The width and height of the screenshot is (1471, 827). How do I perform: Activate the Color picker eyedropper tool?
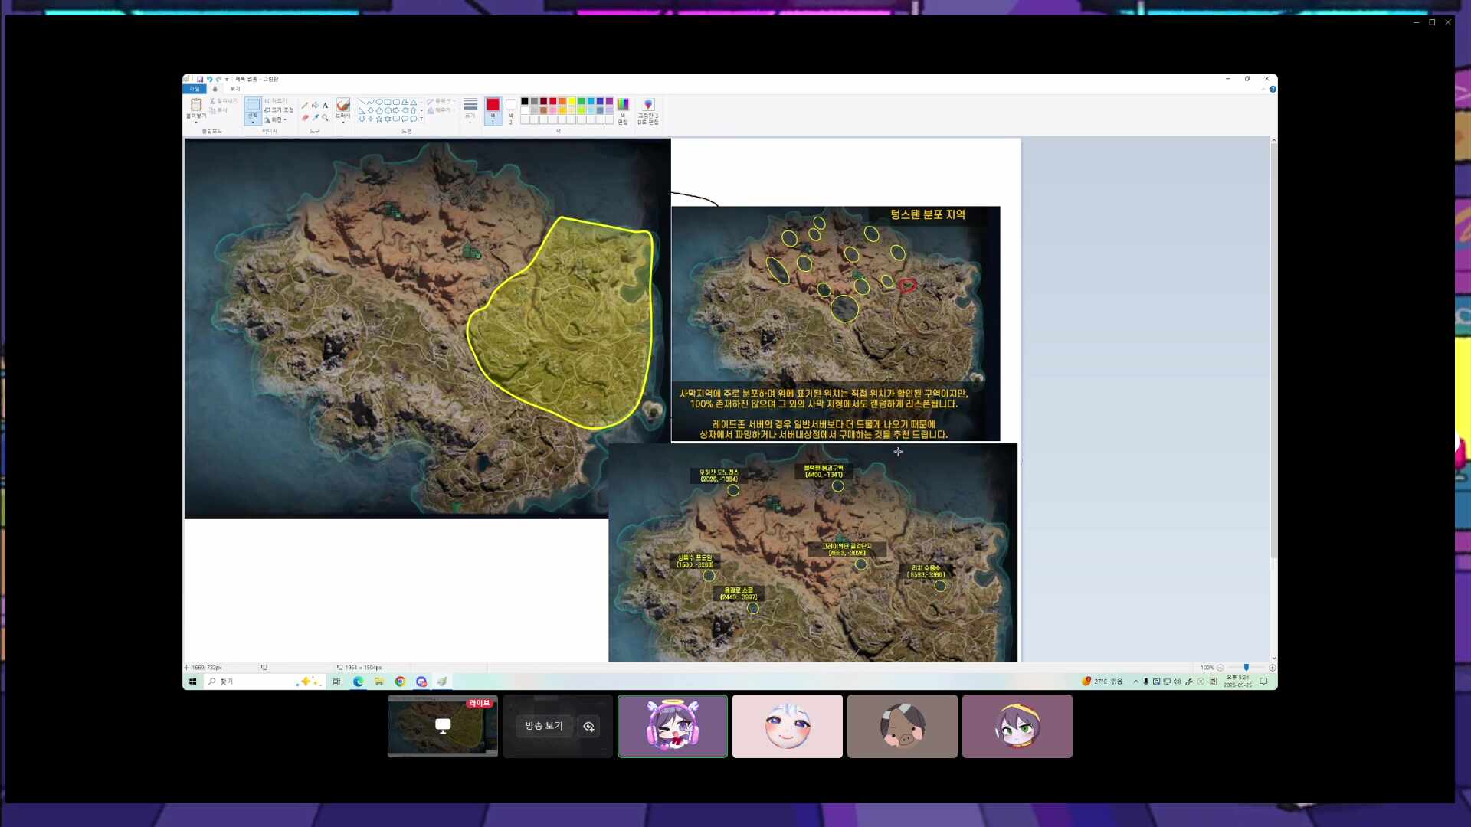click(315, 118)
